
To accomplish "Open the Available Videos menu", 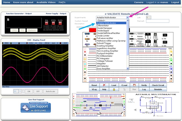I will (x=46, y=2).
